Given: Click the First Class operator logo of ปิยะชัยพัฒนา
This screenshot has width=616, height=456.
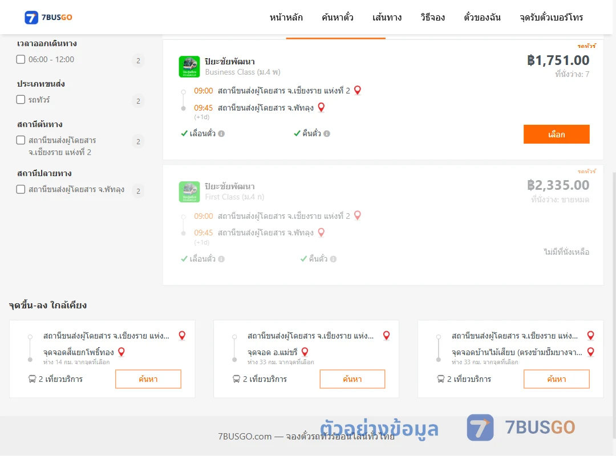Looking at the screenshot, I should click(189, 192).
